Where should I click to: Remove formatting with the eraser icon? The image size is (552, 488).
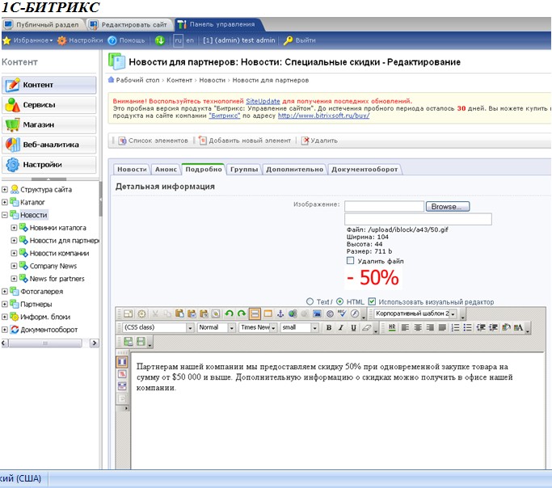click(x=366, y=327)
